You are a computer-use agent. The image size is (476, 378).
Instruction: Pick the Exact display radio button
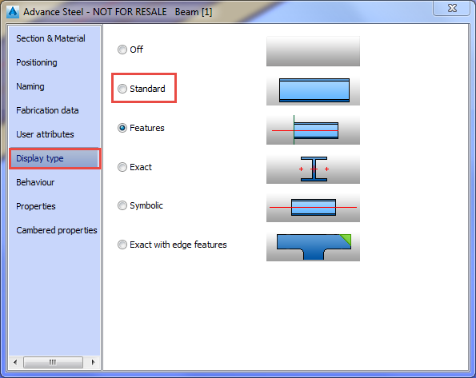click(x=122, y=167)
